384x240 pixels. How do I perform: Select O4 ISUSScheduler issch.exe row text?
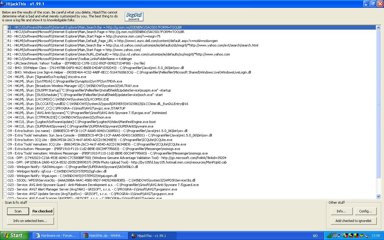pyautogui.click(x=85, y=95)
